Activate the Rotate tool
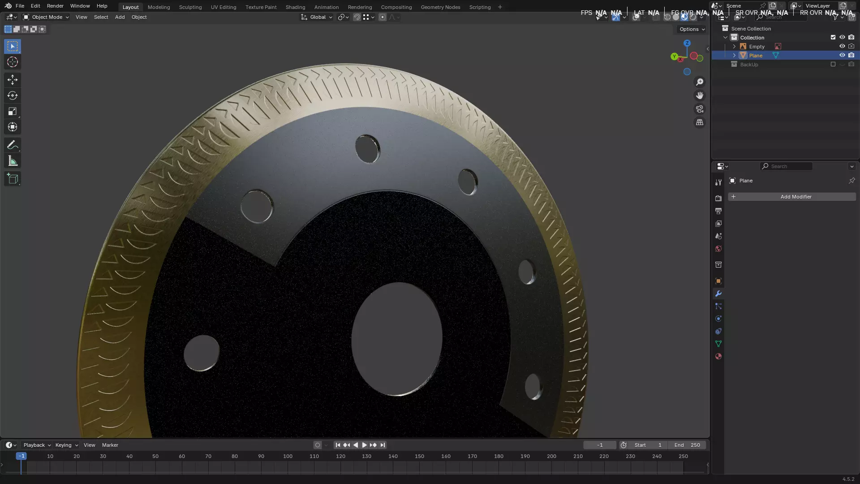This screenshot has height=484, width=860. pyautogui.click(x=13, y=95)
